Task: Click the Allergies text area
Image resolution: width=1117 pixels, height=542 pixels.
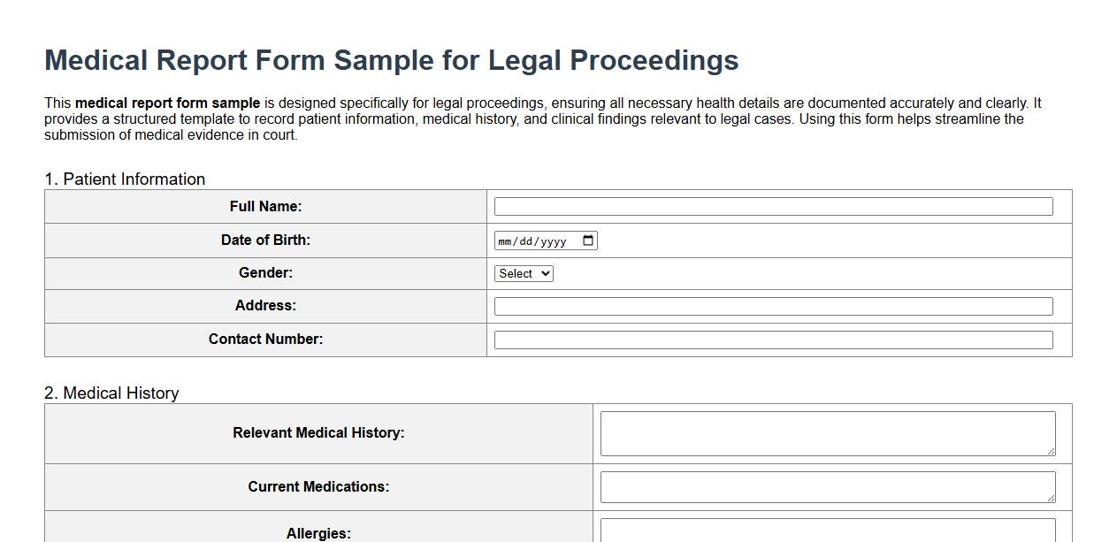Action: [x=827, y=533]
